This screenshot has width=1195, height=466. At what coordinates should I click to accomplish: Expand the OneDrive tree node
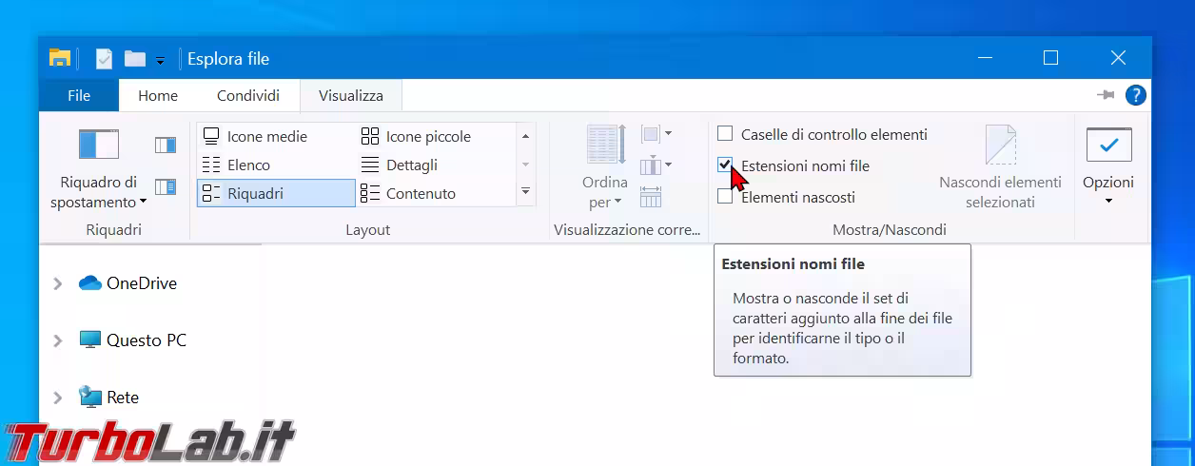[57, 283]
